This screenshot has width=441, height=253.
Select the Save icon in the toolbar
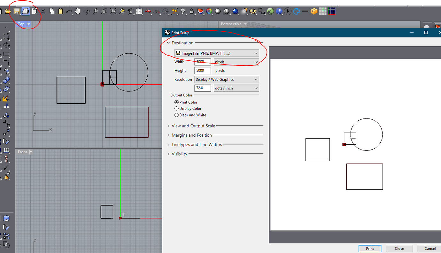pyautogui.click(x=16, y=11)
